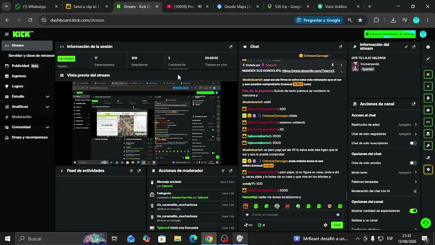Click Preguntar a Google button
The width and height of the screenshot is (435, 245).
coord(318,20)
